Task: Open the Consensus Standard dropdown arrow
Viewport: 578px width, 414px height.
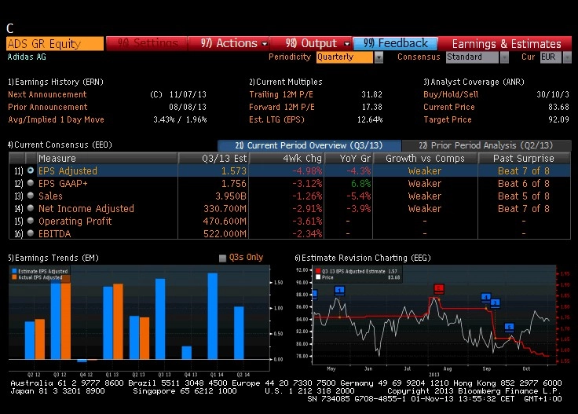Action: click(504, 57)
